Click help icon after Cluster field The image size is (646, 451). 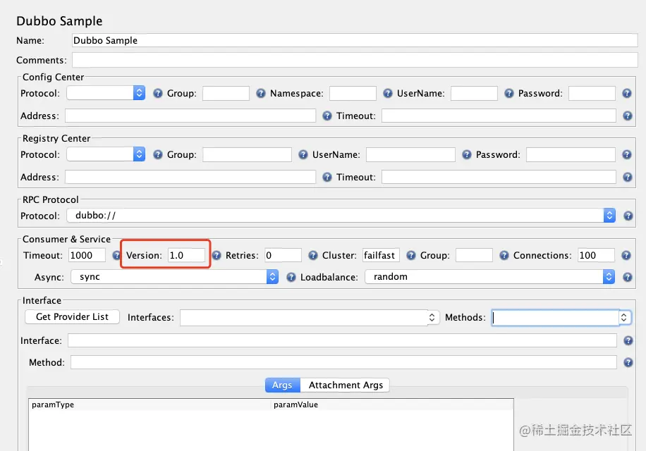pyautogui.click(x=411, y=256)
